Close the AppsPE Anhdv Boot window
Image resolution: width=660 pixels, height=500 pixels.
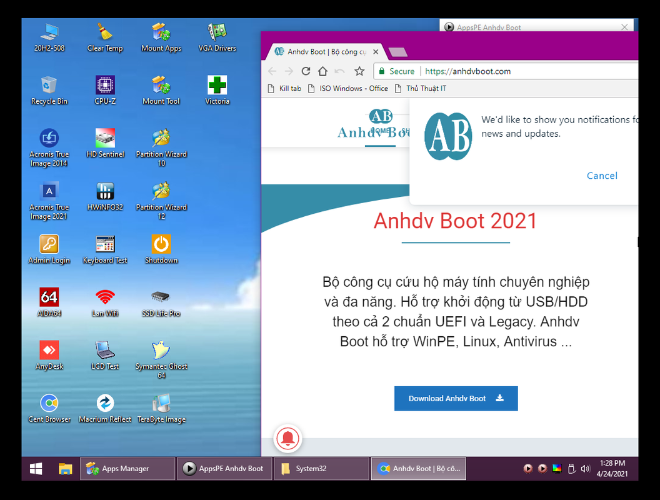click(x=624, y=27)
